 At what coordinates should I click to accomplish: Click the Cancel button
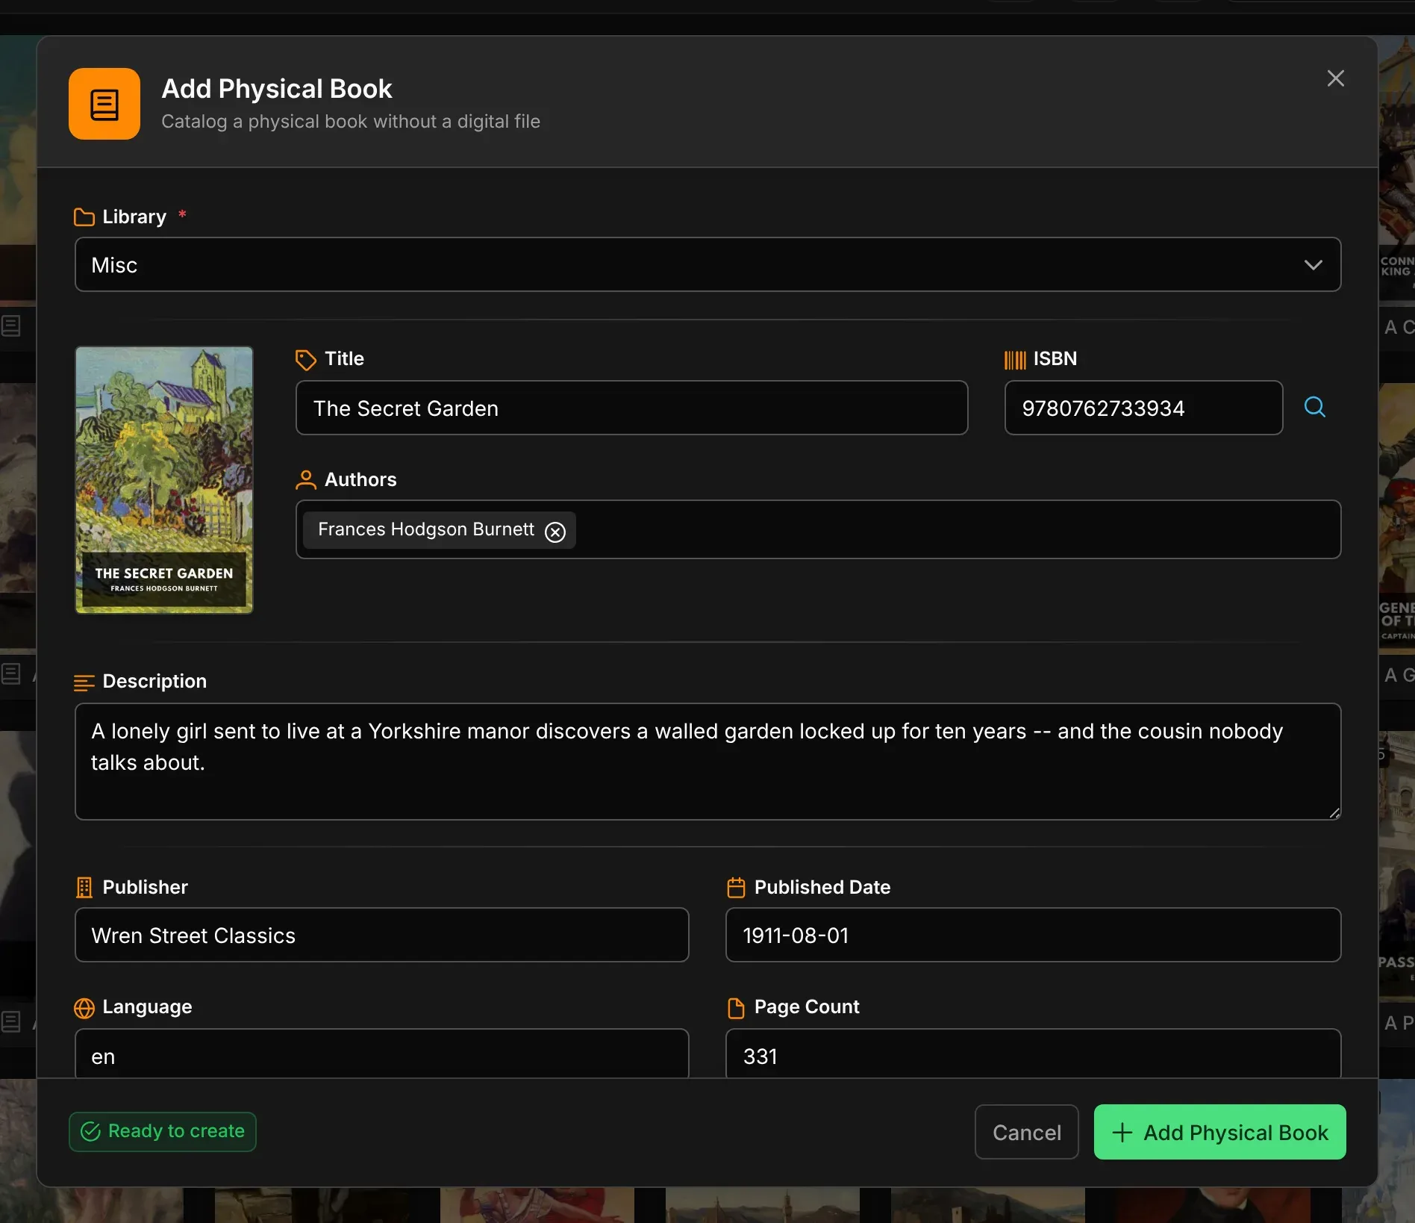[1026, 1132]
